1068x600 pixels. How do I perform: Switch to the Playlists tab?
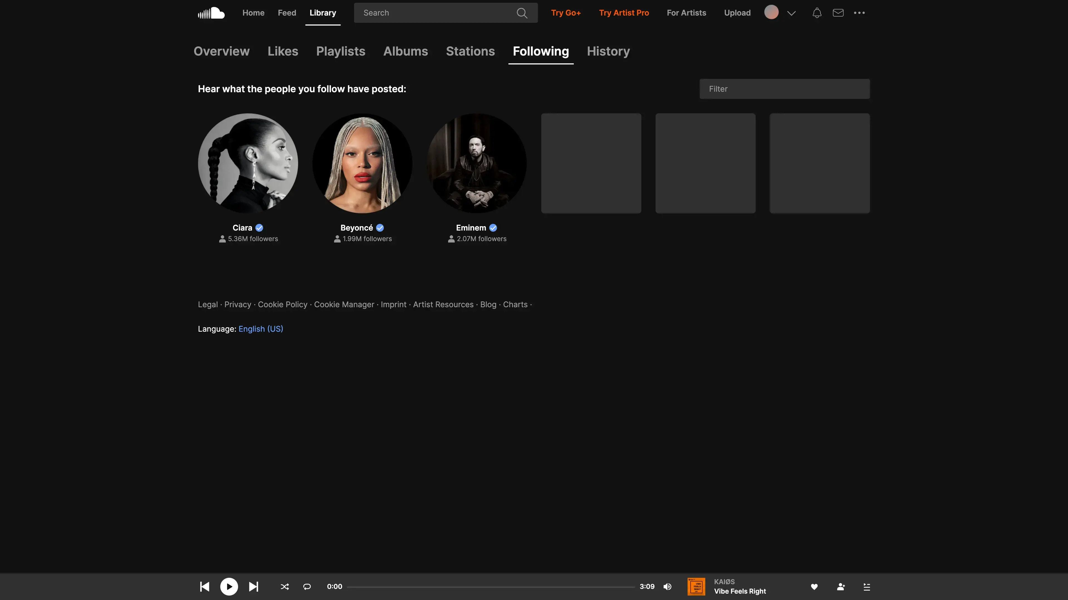click(340, 51)
